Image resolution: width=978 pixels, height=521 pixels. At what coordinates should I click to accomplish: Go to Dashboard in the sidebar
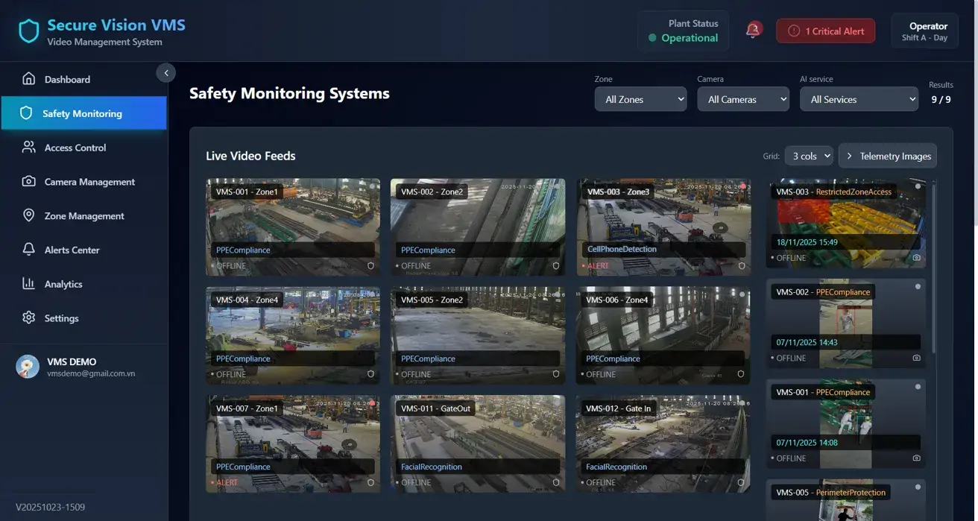point(83,79)
